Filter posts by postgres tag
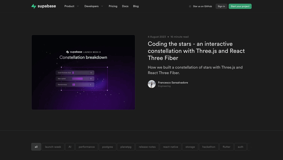Screen dimensions: 283x160 [107, 147]
